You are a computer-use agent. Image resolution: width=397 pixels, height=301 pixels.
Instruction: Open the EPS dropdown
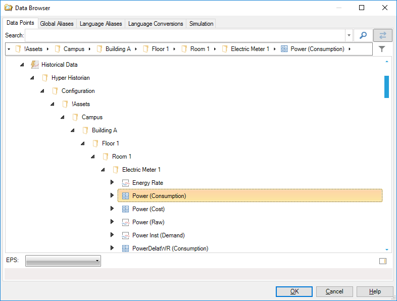[63, 261]
